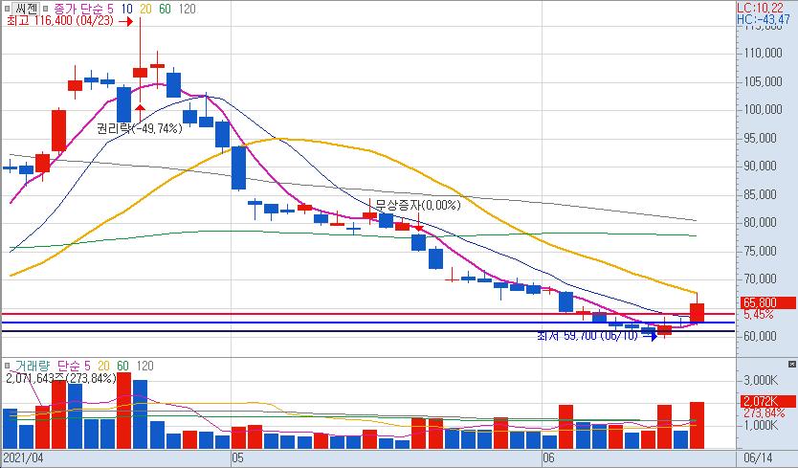Click the 3,000K volume axis label
798x468 pixels.
coord(761,380)
